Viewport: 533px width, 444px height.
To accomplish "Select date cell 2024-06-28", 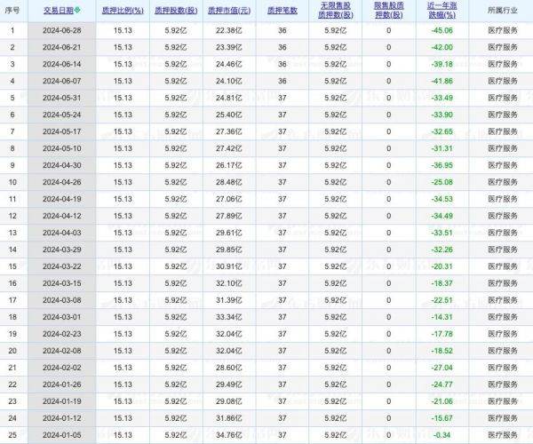I will tap(62, 30).
